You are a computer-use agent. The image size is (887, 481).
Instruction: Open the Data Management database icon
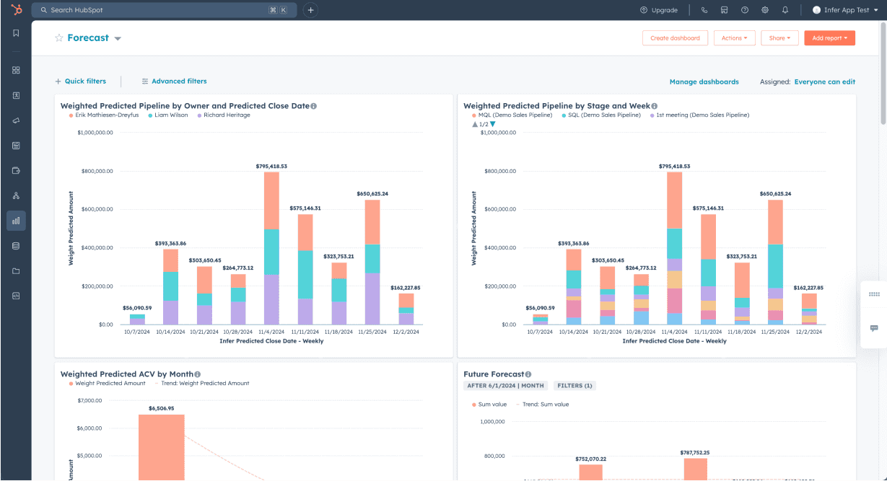point(16,245)
